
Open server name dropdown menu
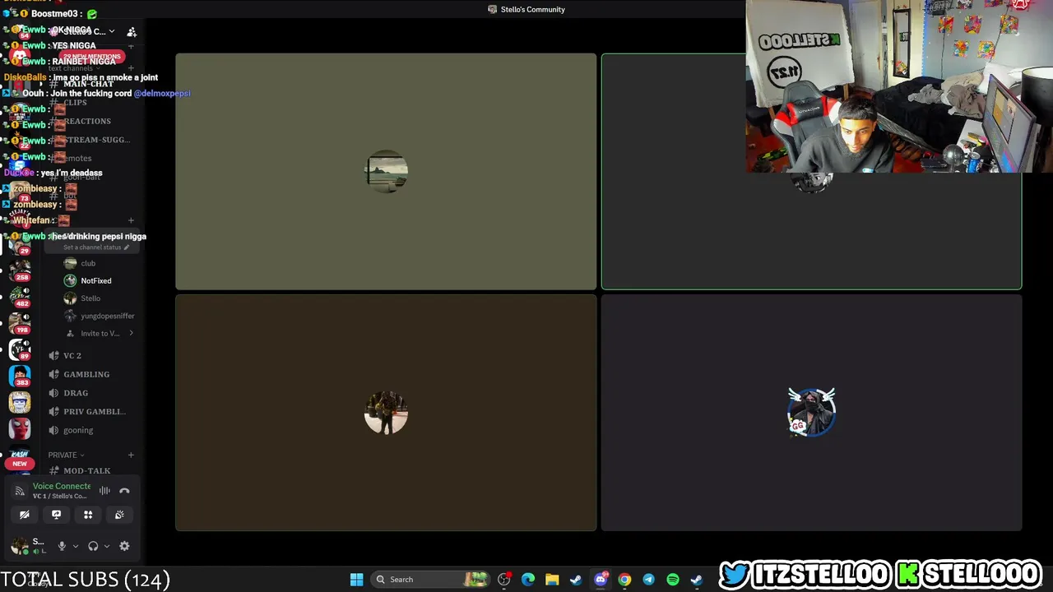pyautogui.click(x=82, y=31)
